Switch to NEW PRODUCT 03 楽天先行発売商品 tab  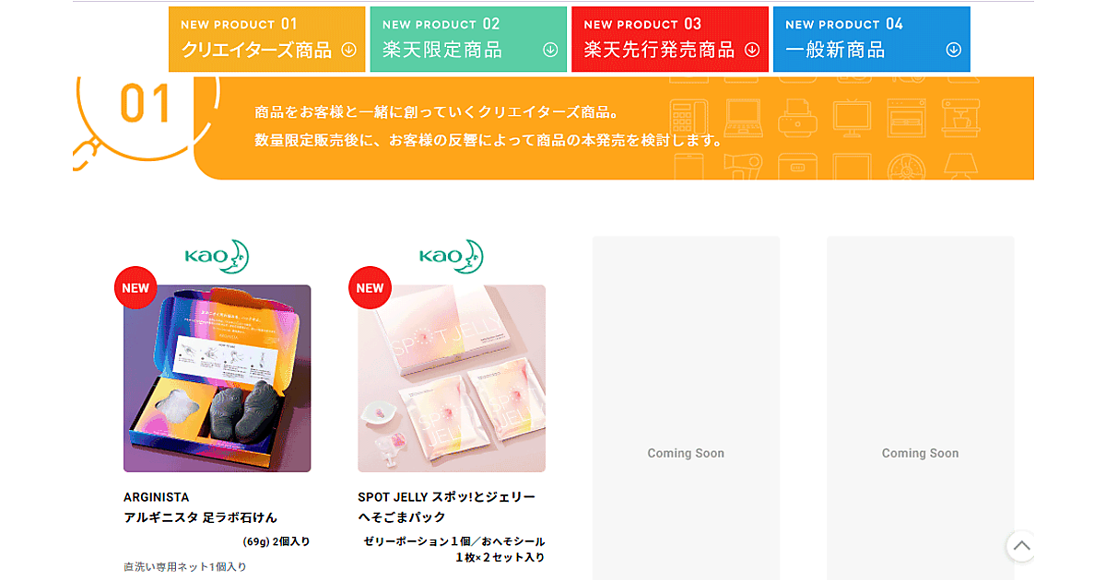[670, 40]
